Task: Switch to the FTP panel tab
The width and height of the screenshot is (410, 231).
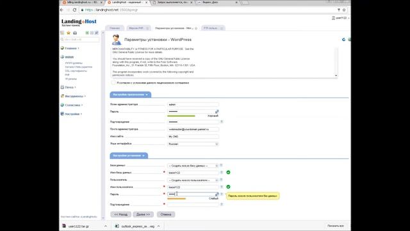Action: [213, 28]
